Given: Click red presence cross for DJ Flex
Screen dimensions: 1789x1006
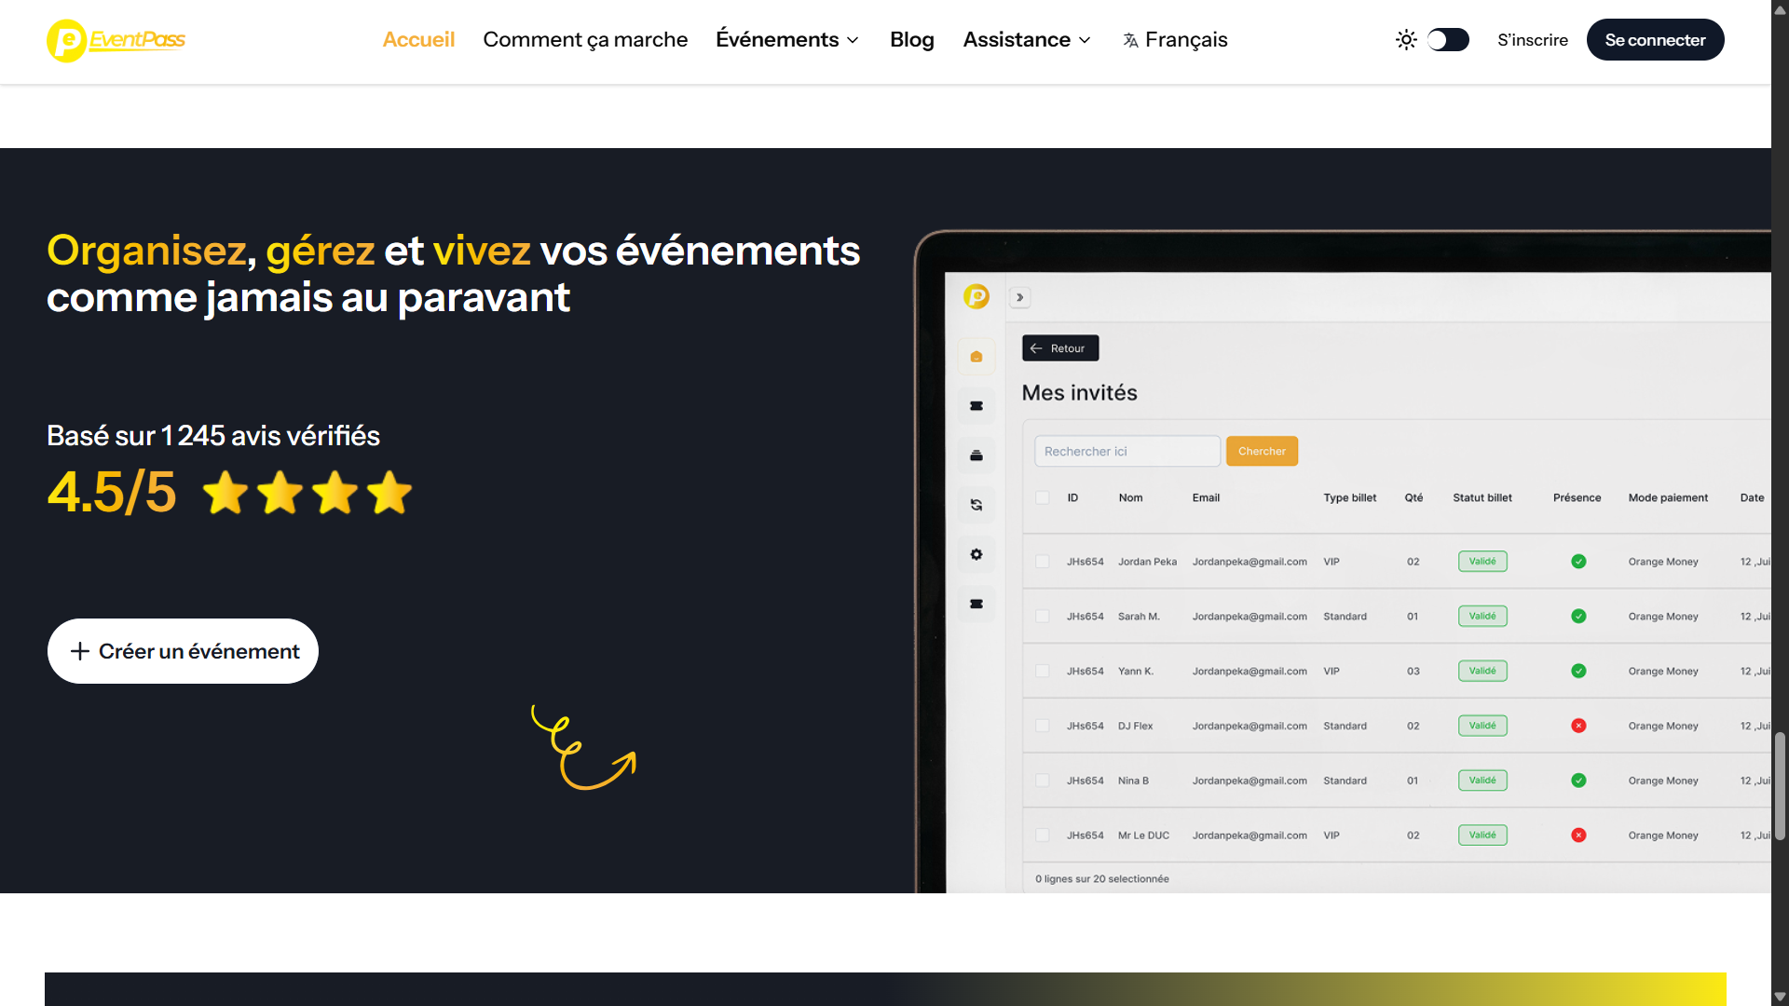Looking at the screenshot, I should pyautogui.click(x=1578, y=726).
